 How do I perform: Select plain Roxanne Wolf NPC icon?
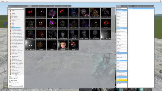(x=30, y=34)
